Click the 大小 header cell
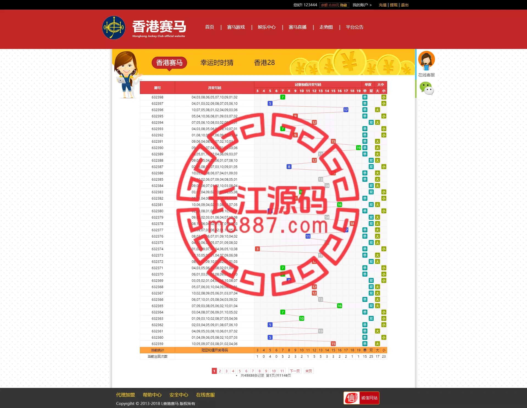 (x=381, y=84)
